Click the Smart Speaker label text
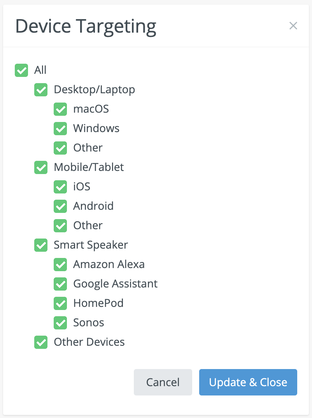The height and width of the screenshot is (418, 312). pos(91,245)
